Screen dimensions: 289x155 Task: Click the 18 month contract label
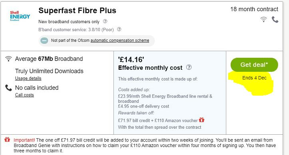[x=254, y=9]
